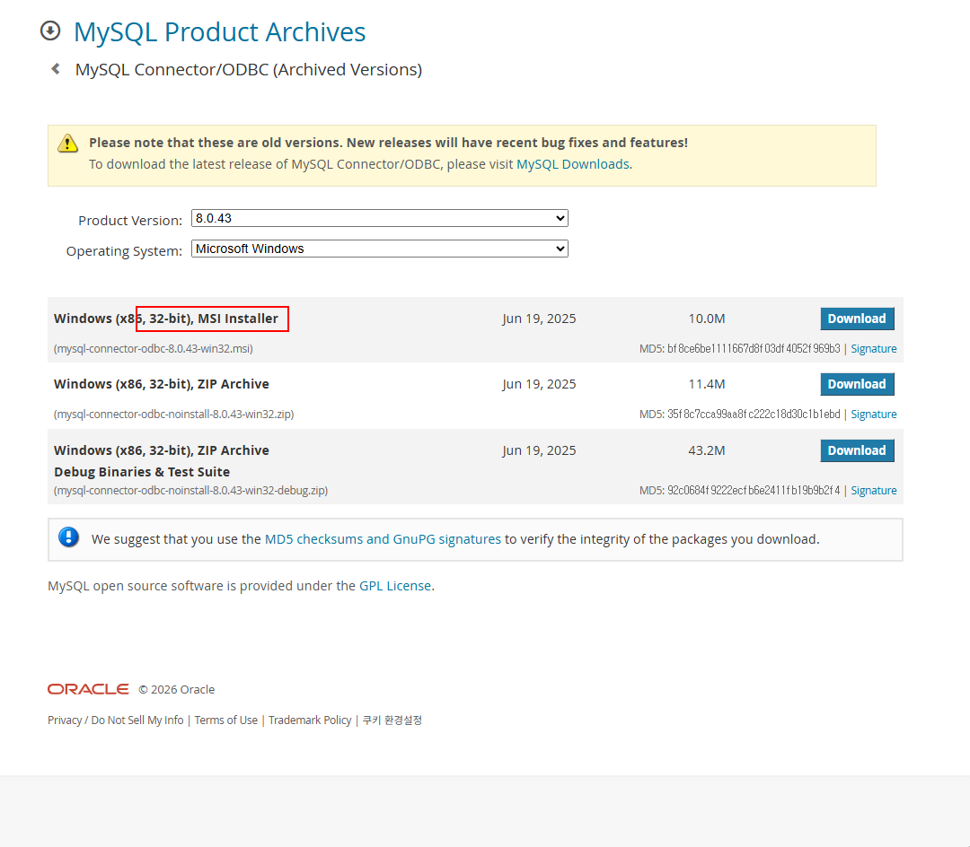Screen dimensions: 970x847
Task: Click filename mysql-connector-odbc-8.0.43-win32.msi
Action: (x=154, y=348)
